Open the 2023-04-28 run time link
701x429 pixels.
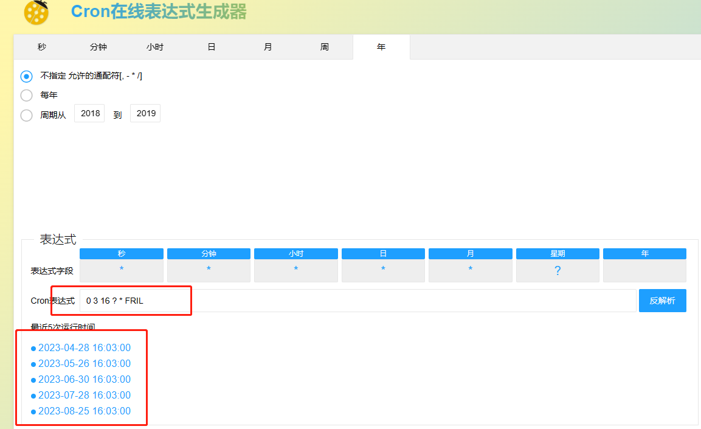point(85,347)
